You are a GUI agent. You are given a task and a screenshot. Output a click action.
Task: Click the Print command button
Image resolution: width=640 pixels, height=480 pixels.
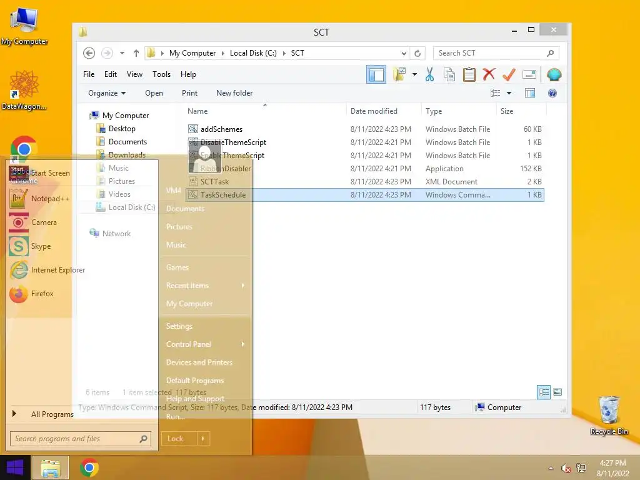[x=189, y=93]
